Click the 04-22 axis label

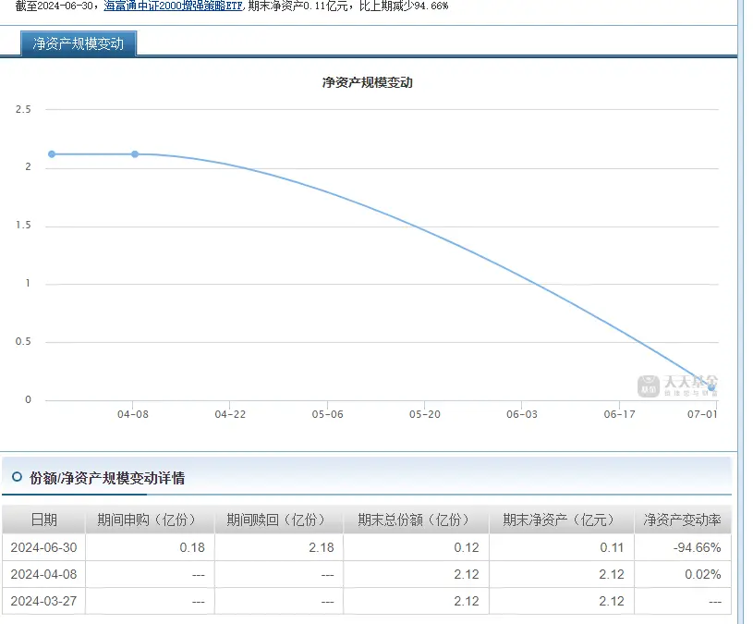pos(230,414)
